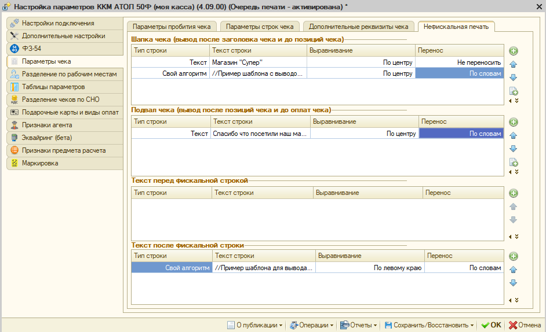Select По словам cell in Подвал чека
The image size is (546, 332).
(x=461, y=134)
